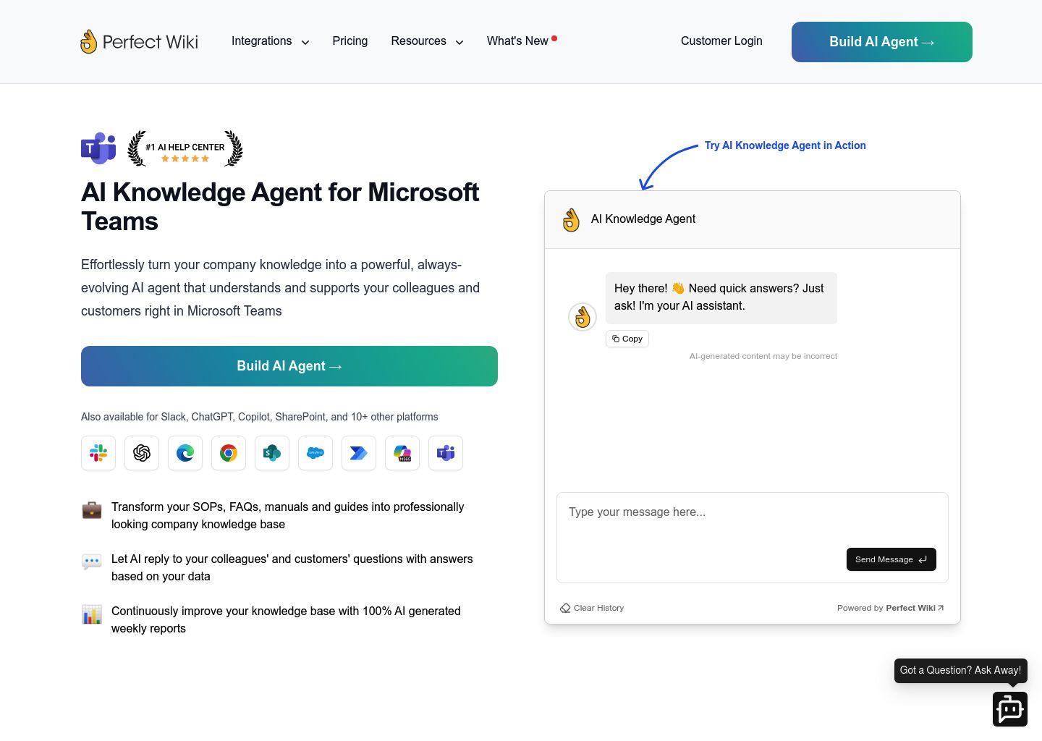The height and width of the screenshot is (741, 1042).
Task: Select the Salesforce integration icon
Action: (315, 453)
